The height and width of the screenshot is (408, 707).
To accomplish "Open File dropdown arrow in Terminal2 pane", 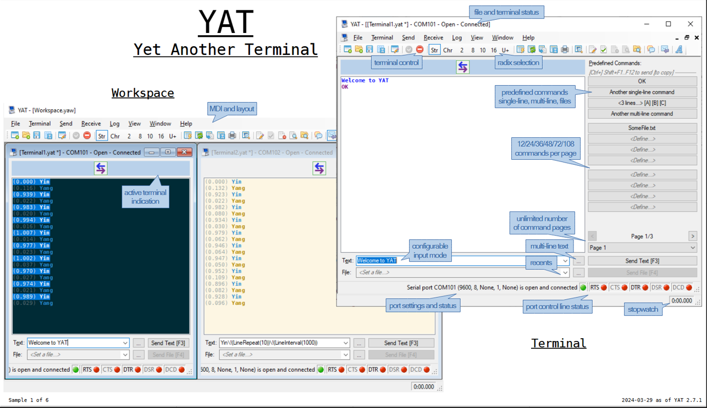I will tap(346, 355).
